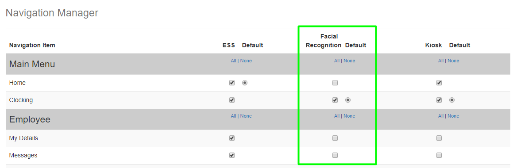Click None under ESS in Employee section
Viewport: 513px width, 168px height.
tap(246, 116)
